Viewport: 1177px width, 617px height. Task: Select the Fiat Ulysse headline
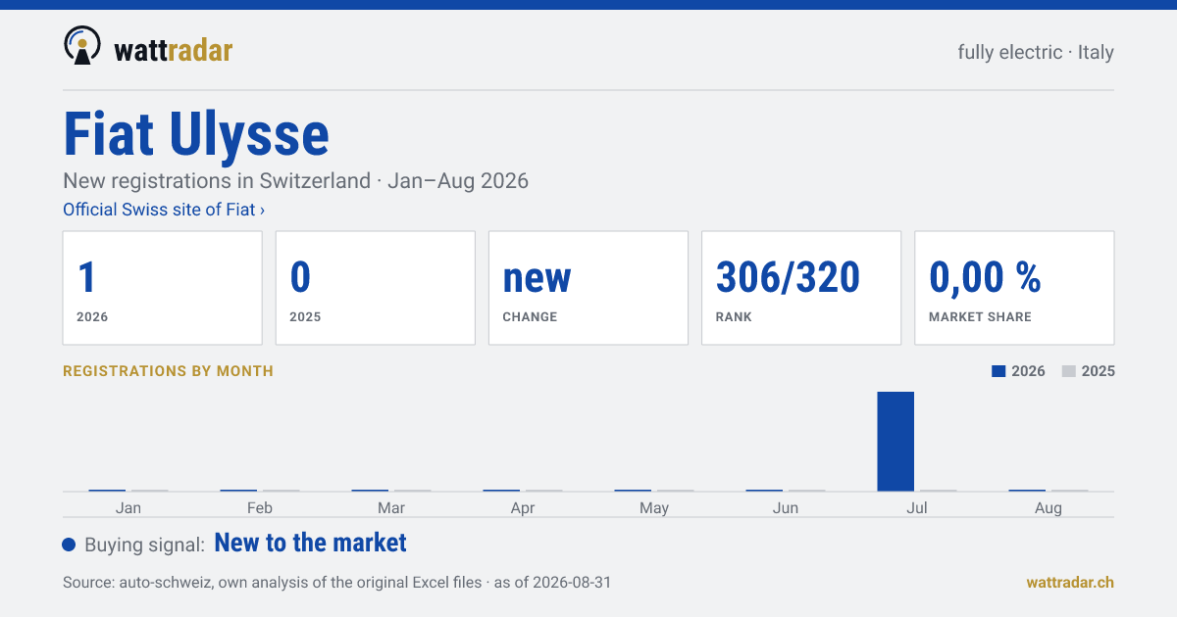tap(196, 134)
